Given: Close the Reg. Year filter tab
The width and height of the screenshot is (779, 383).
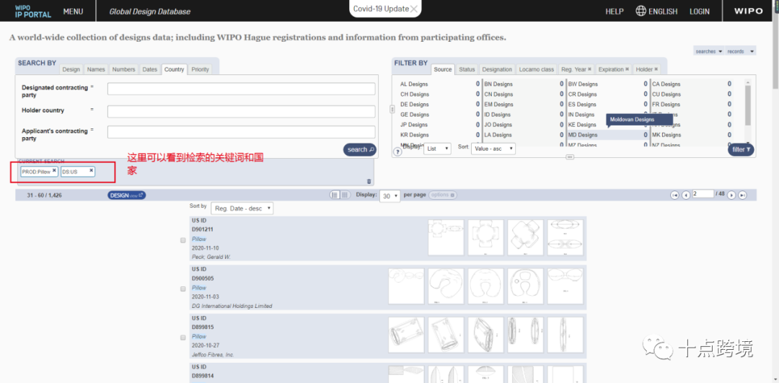Looking at the screenshot, I should [x=589, y=69].
